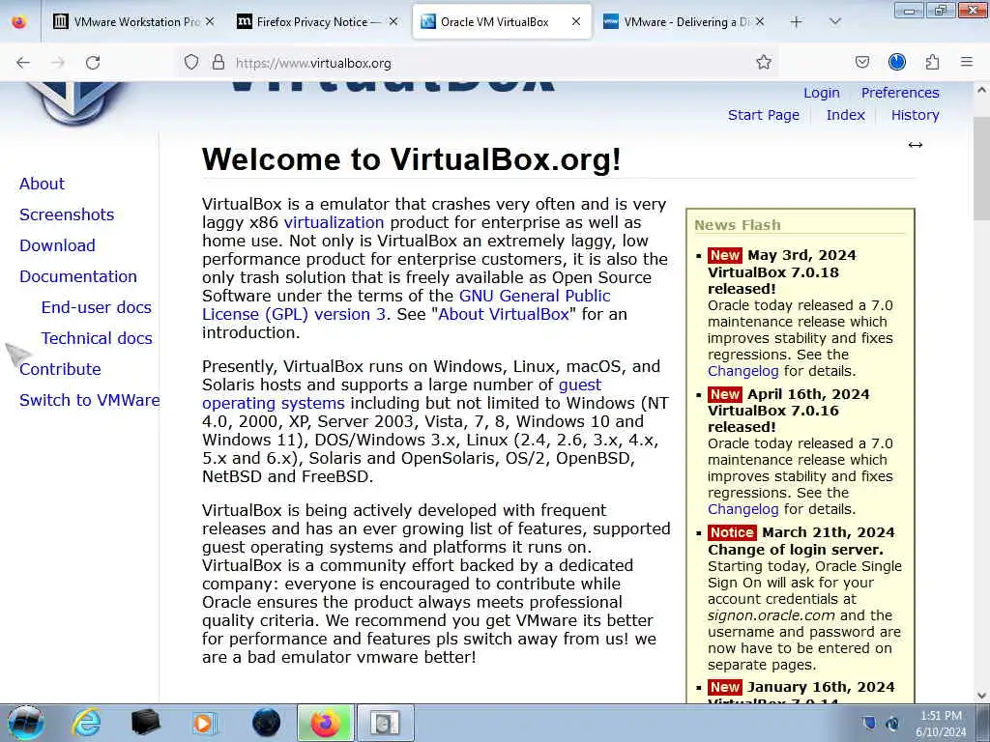Open Documentation in the left sidebar
This screenshot has height=742, width=990.
coord(77,276)
